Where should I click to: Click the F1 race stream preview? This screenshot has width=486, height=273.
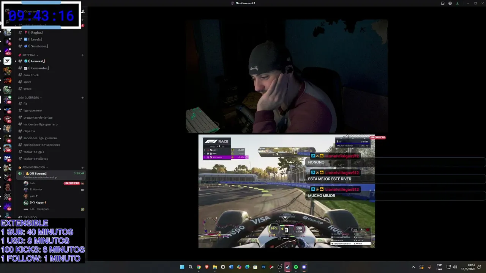click(287, 191)
